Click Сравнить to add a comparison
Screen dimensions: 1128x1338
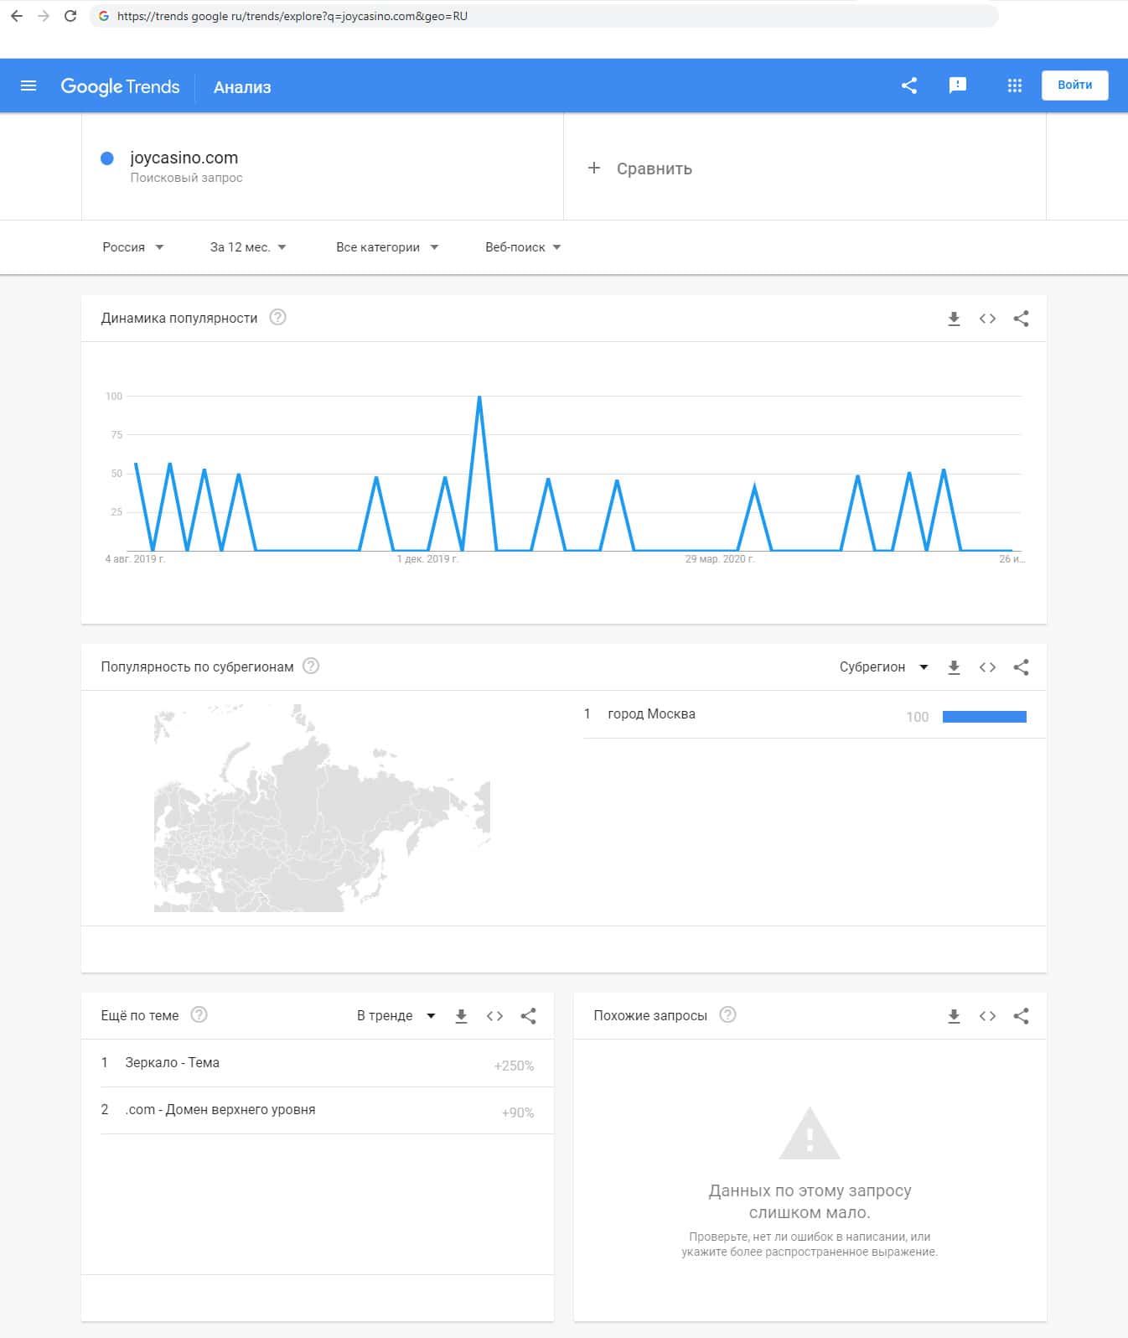pyautogui.click(x=641, y=169)
